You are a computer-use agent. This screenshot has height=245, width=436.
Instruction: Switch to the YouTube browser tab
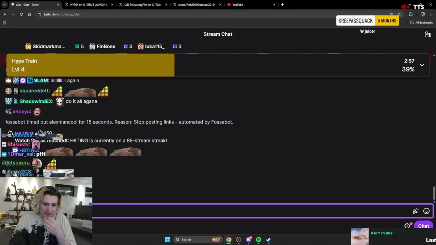coord(251,5)
